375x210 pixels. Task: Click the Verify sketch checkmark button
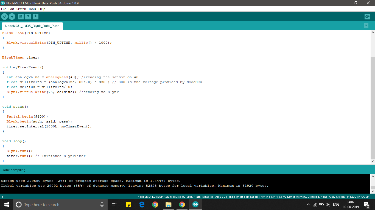tap(4, 17)
